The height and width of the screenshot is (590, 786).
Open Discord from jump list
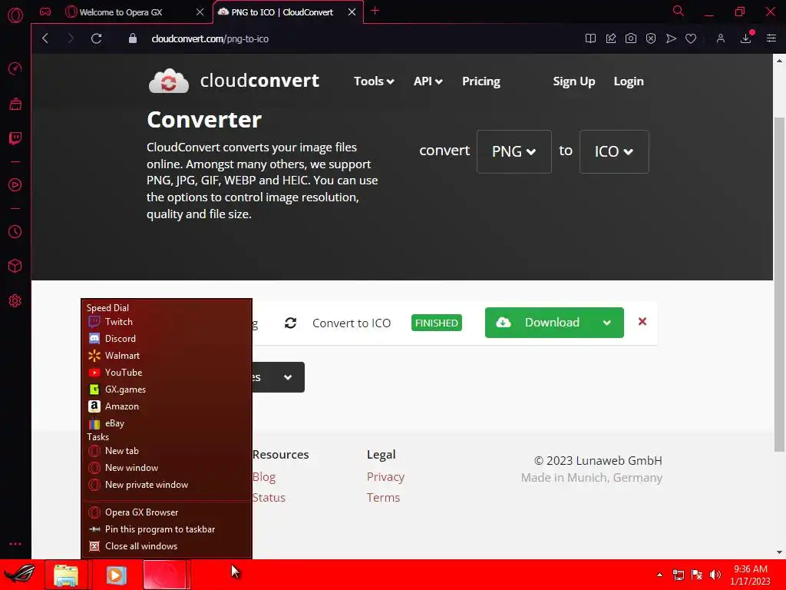(x=167, y=339)
